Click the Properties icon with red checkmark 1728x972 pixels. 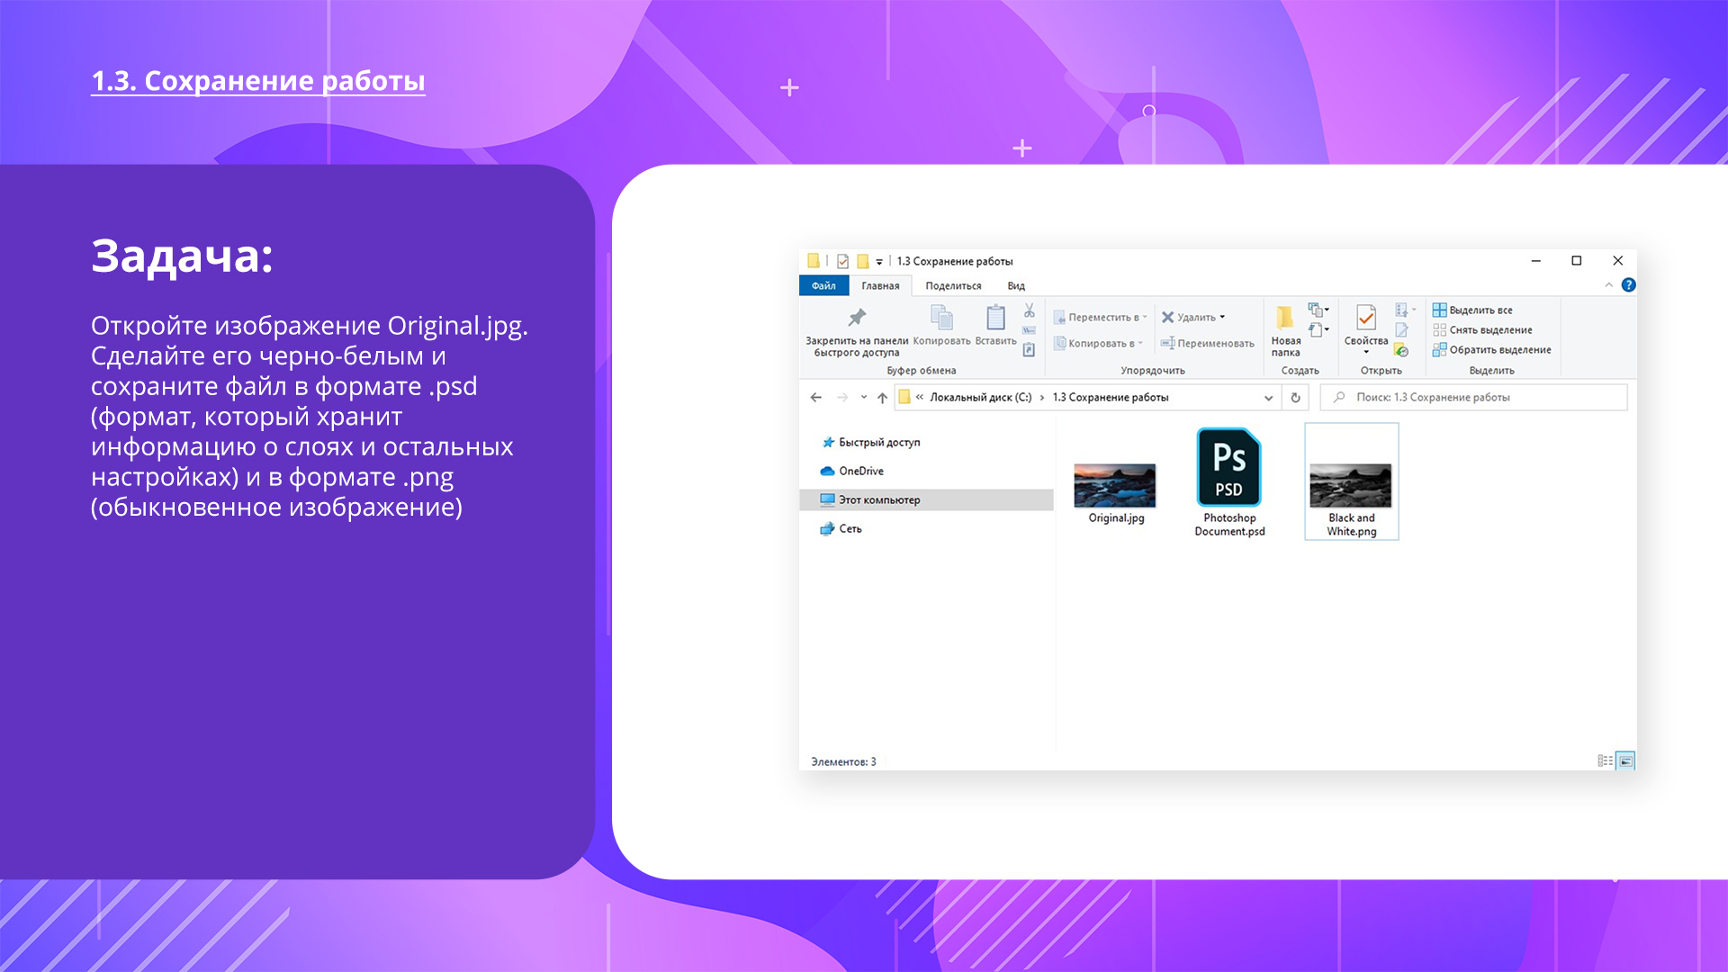pyautogui.click(x=1365, y=318)
